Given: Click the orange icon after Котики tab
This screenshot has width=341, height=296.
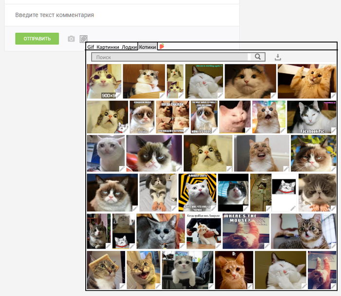Looking at the screenshot, I should click(162, 47).
